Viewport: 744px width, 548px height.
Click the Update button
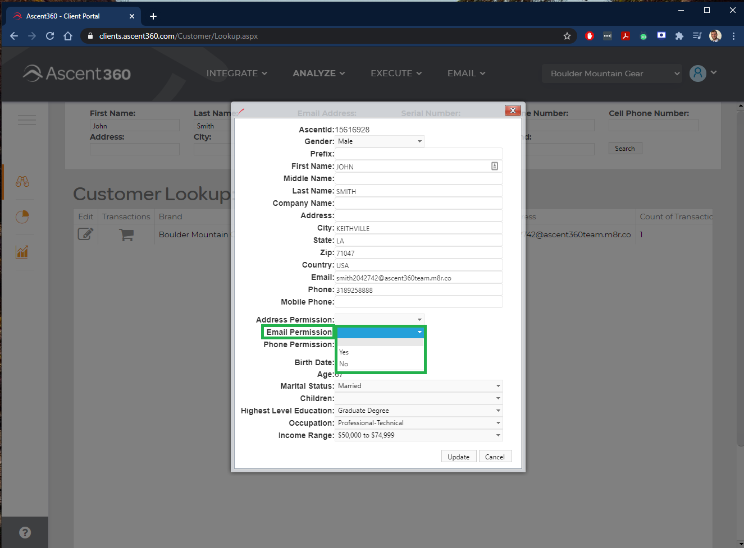point(459,457)
